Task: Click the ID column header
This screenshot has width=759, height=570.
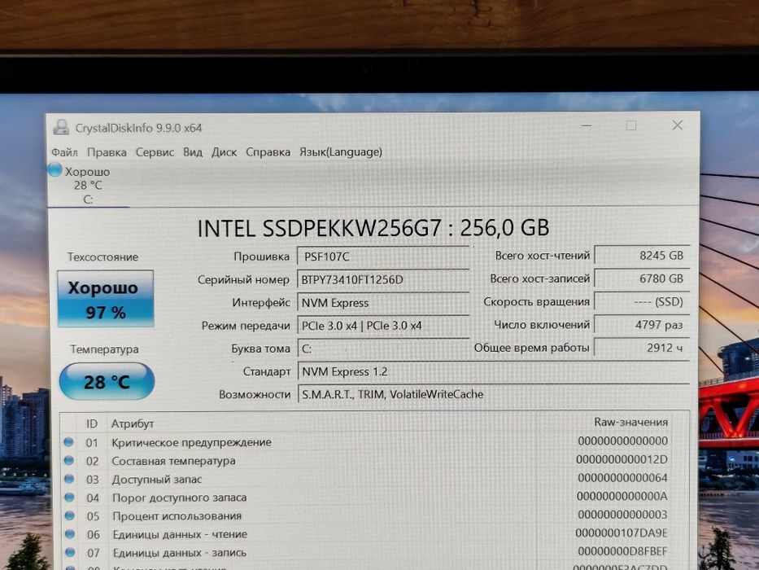Action: pyautogui.click(x=92, y=423)
